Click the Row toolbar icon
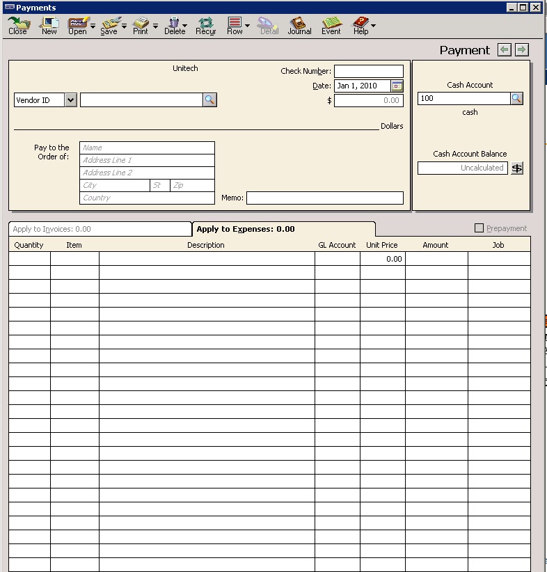This screenshot has width=547, height=572. tap(235, 26)
